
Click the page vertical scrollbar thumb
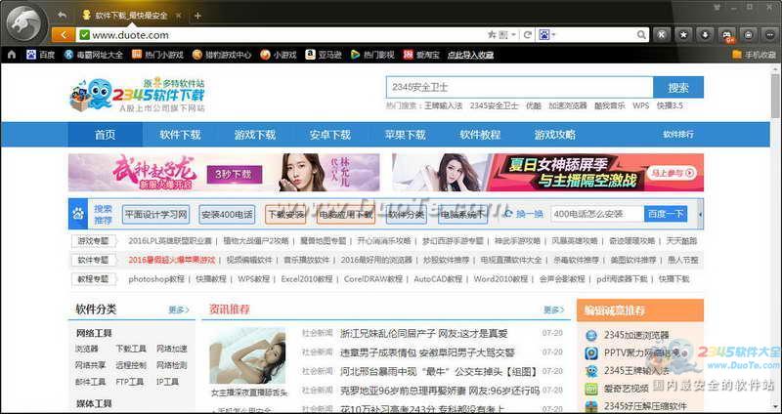pyautogui.click(x=775, y=96)
